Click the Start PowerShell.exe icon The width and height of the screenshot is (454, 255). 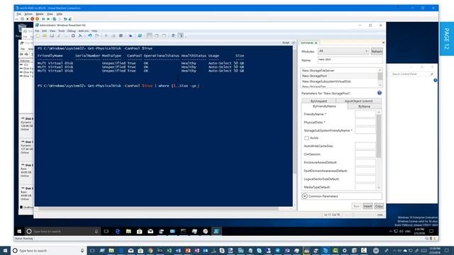[x=140, y=35]
